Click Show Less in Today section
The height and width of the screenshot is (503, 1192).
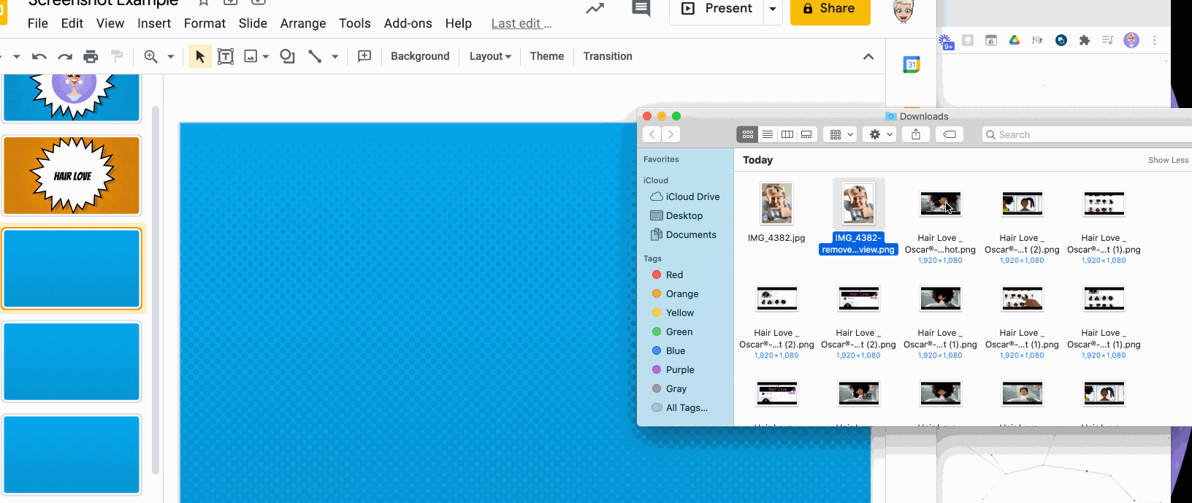[x=1168, y=160]
